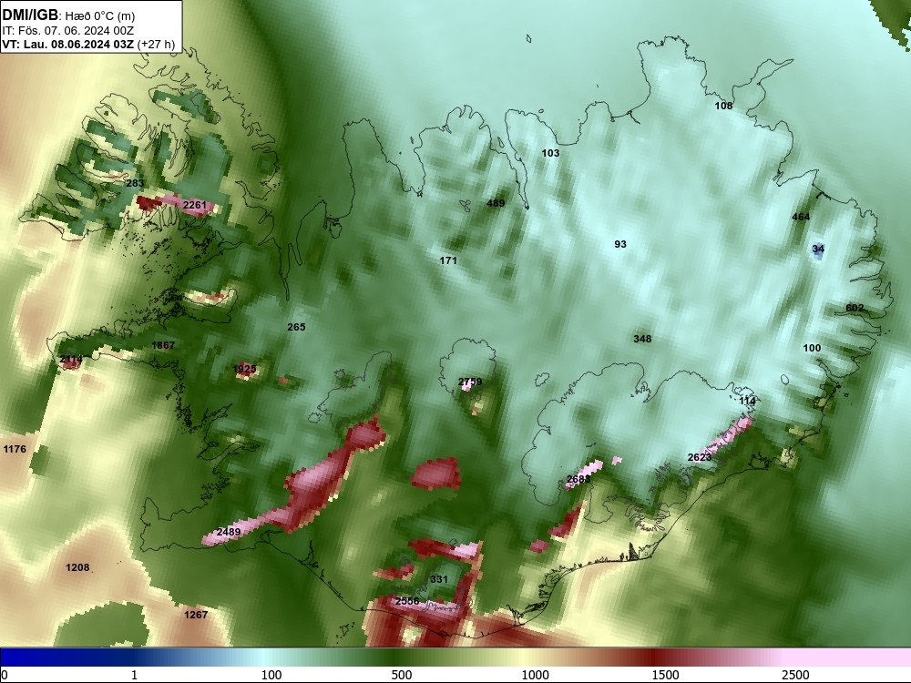Click the colour scale tick label 500
911x683 pixels.
click(402, 675)
